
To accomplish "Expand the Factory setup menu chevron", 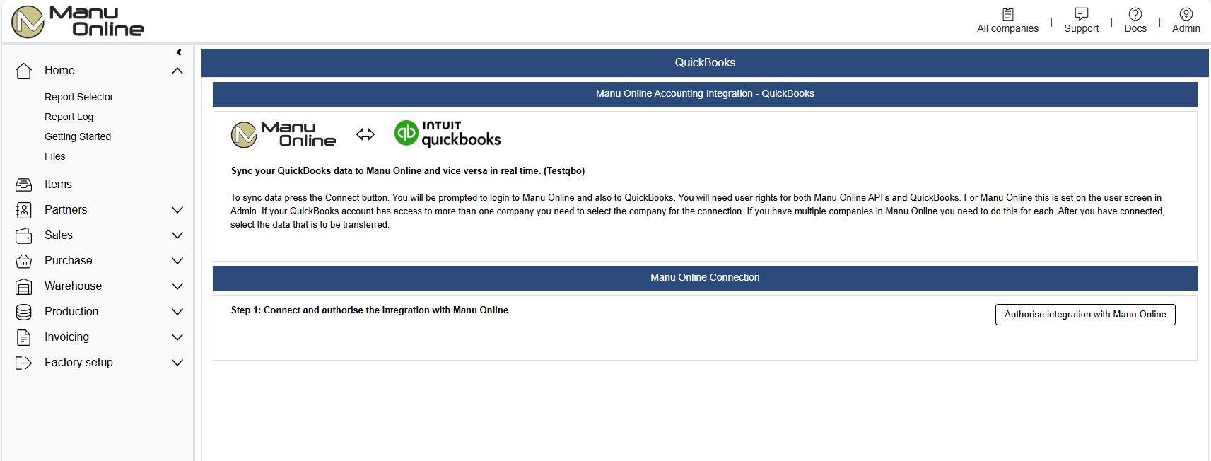I will pos(177,363).
